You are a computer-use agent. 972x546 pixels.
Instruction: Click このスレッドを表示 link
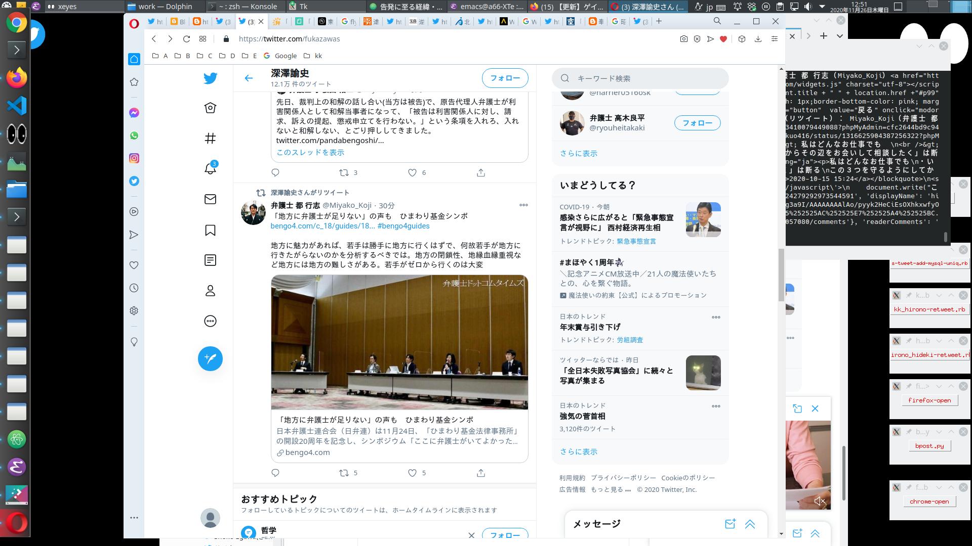tap(310, 152)
